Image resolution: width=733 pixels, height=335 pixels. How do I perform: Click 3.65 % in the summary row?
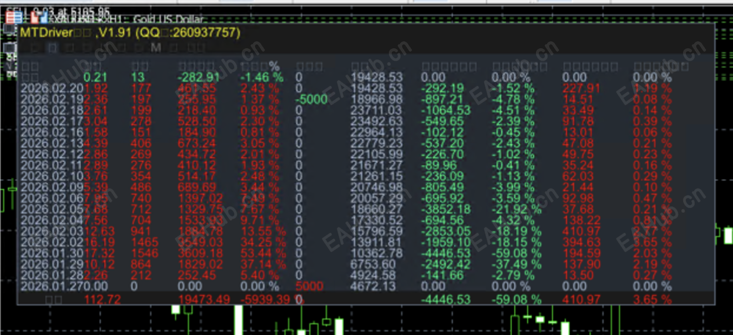pos(652,300)
